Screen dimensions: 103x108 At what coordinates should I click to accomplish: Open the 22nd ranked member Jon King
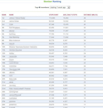(x=12, y=85)
